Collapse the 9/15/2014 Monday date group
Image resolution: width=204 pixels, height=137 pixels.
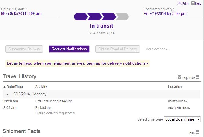[7, 94]
